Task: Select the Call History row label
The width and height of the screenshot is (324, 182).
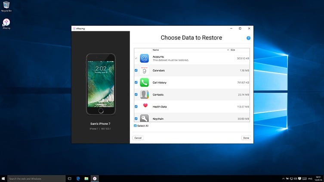Action: tap(159, 83)
